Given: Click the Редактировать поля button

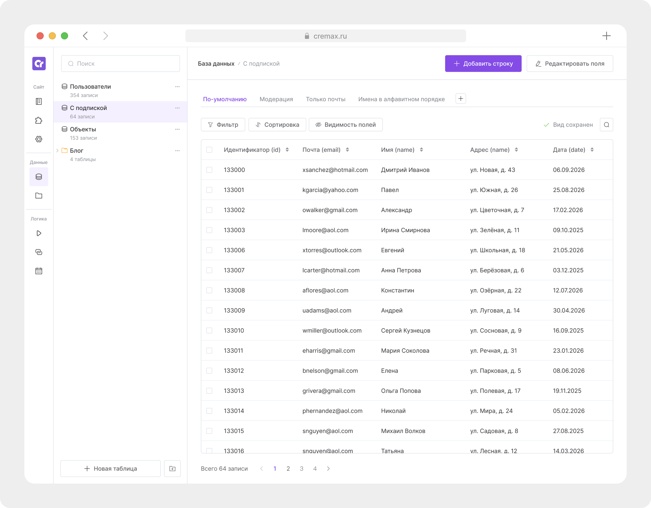Looking at the screenshot, I should coord(570,63).
